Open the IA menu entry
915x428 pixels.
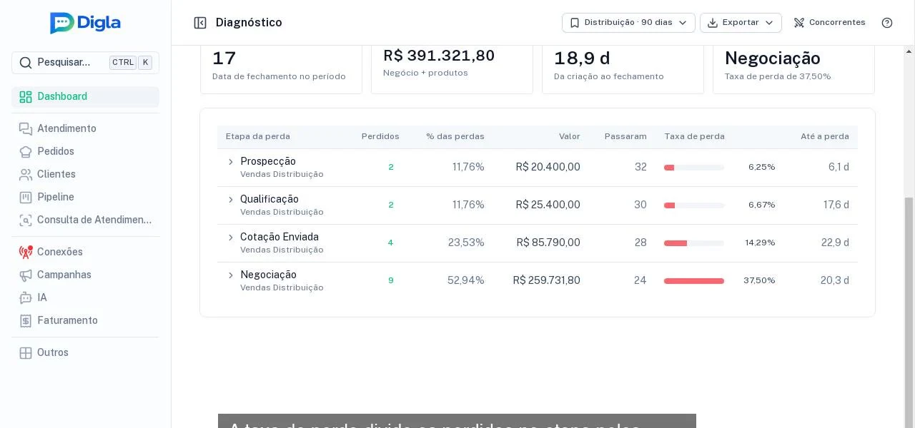click(85, 298)
